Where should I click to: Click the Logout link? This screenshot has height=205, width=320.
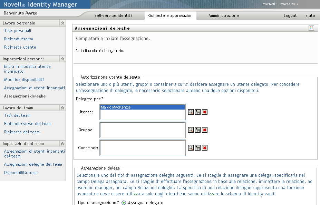click(x=290, y=16)
